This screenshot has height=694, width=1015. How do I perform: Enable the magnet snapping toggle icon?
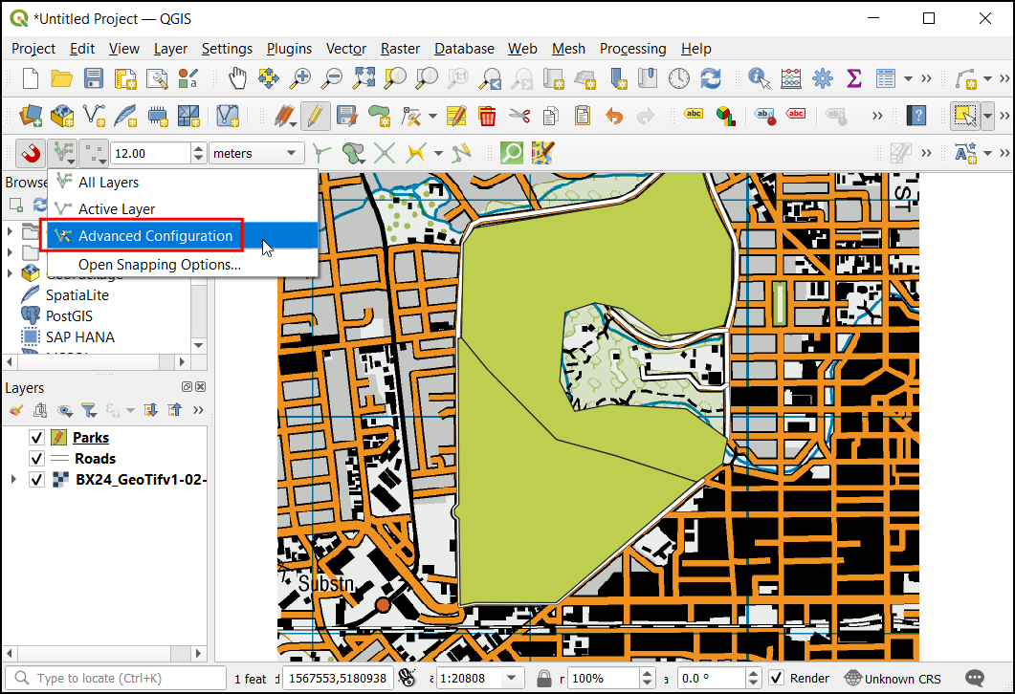point(30,153)
